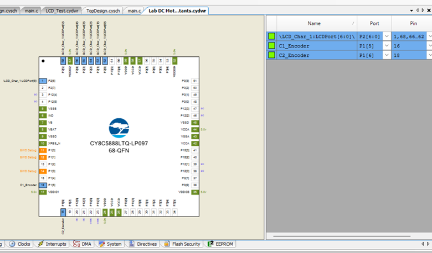
Task: Select orange SWD Debug pin 12
Action: pos(43,157)
